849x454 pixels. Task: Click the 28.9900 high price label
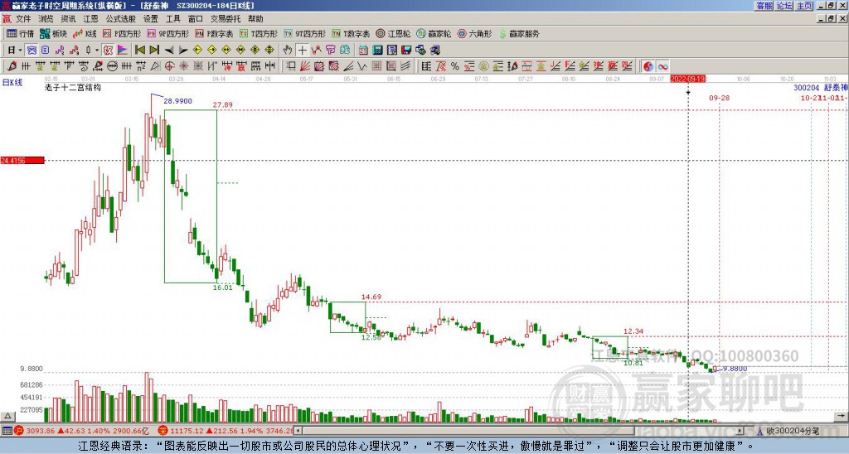pos(177,101)
